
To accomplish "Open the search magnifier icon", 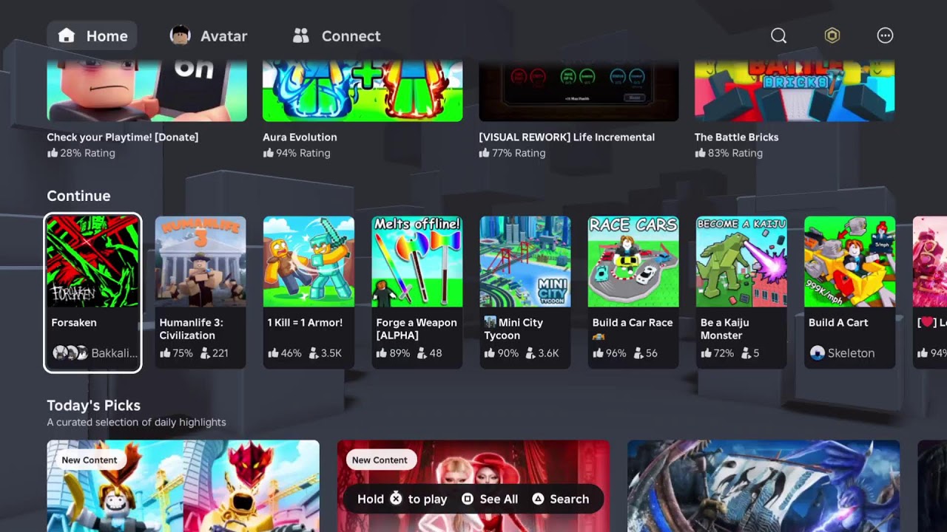I will pos(778,35).
